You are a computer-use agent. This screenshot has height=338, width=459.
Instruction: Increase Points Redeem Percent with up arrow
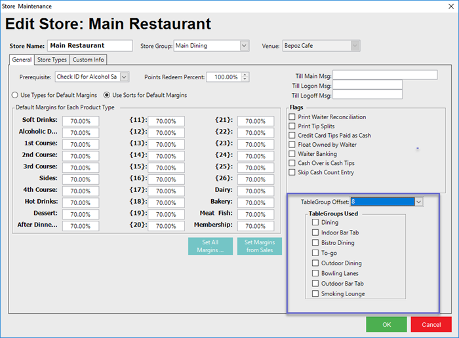pyautogui.click(x=245, y=75)
